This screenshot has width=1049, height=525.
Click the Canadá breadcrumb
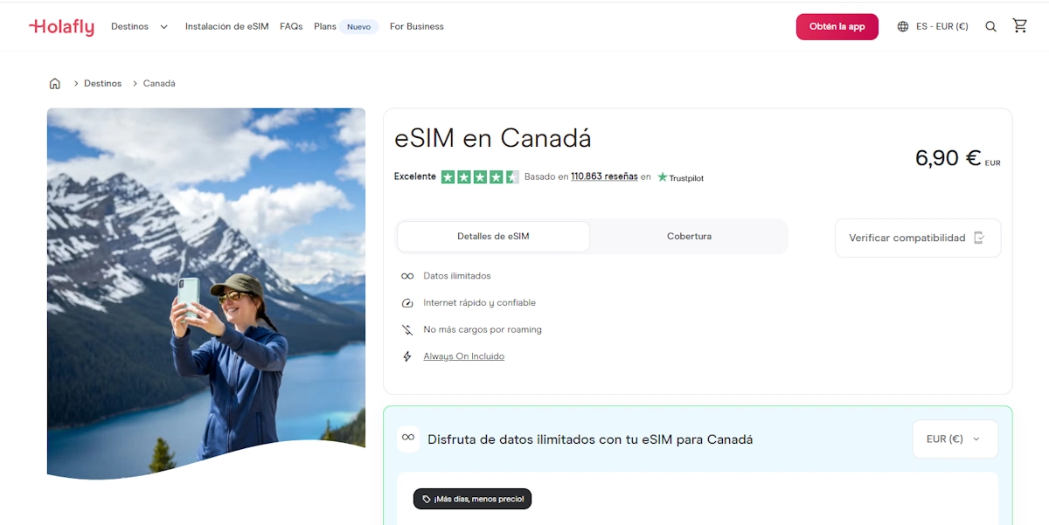pos(159,84)
